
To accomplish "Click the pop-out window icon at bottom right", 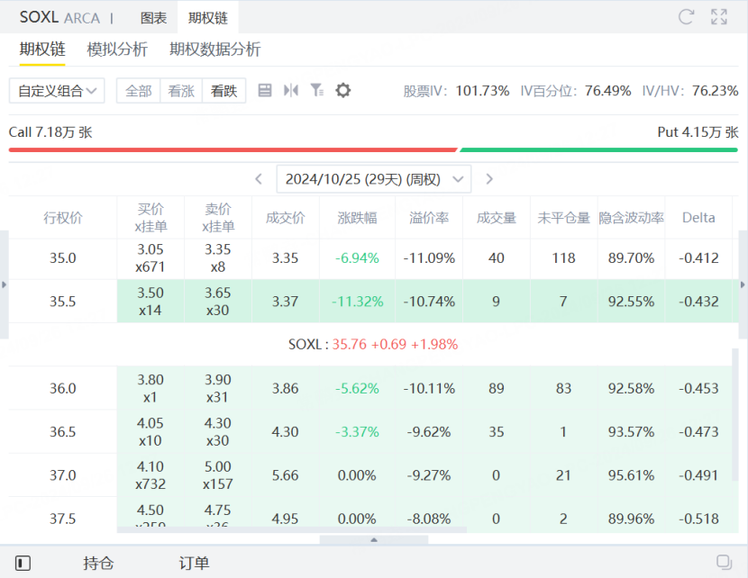I will coord(725,563).
